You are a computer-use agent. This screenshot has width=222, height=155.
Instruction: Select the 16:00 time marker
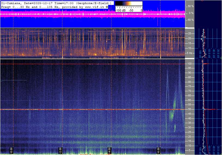coord(159,150)
